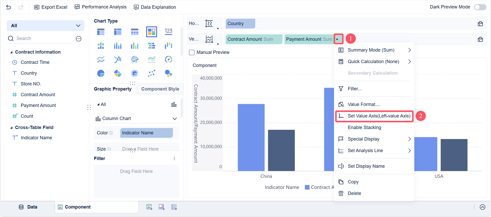Toggle Dark Preview Mode switch

click(x=480, y=7)
